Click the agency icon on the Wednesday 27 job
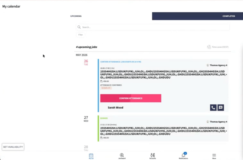 coord(208,122)
